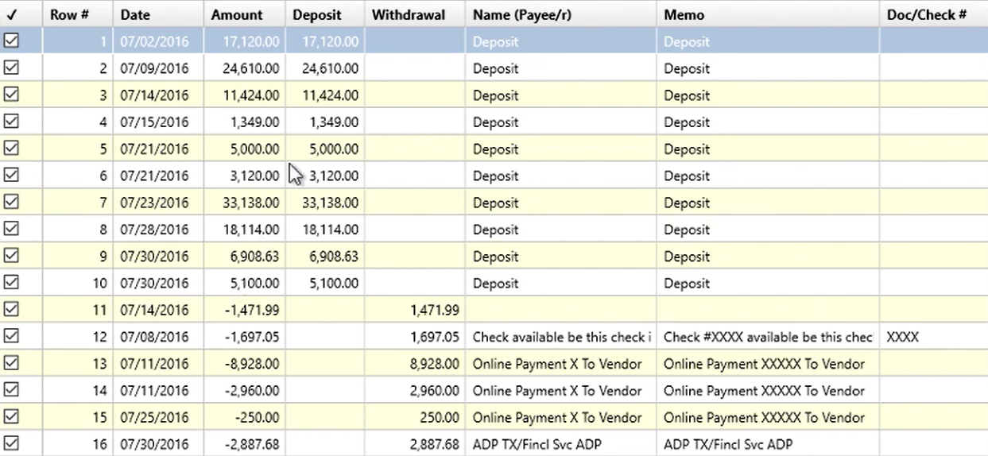Uncheck the row 4 checkbox
The height and width of the screenshot is (456, 988).
coord(11,122)
